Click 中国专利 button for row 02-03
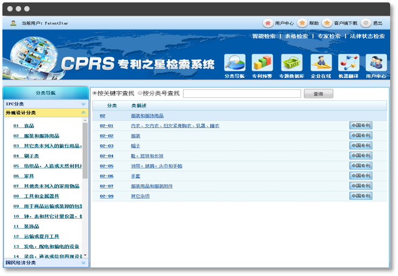Image resolution: width=398 pixels, height=276 pixels. pos(361,146)
